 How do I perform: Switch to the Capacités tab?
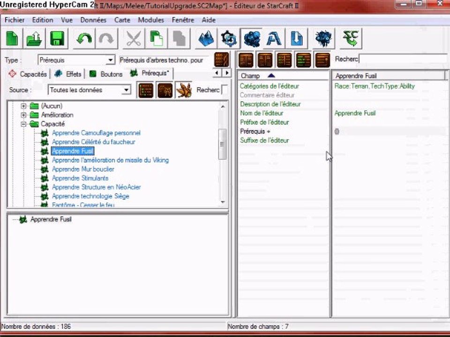tap(28, 74)
